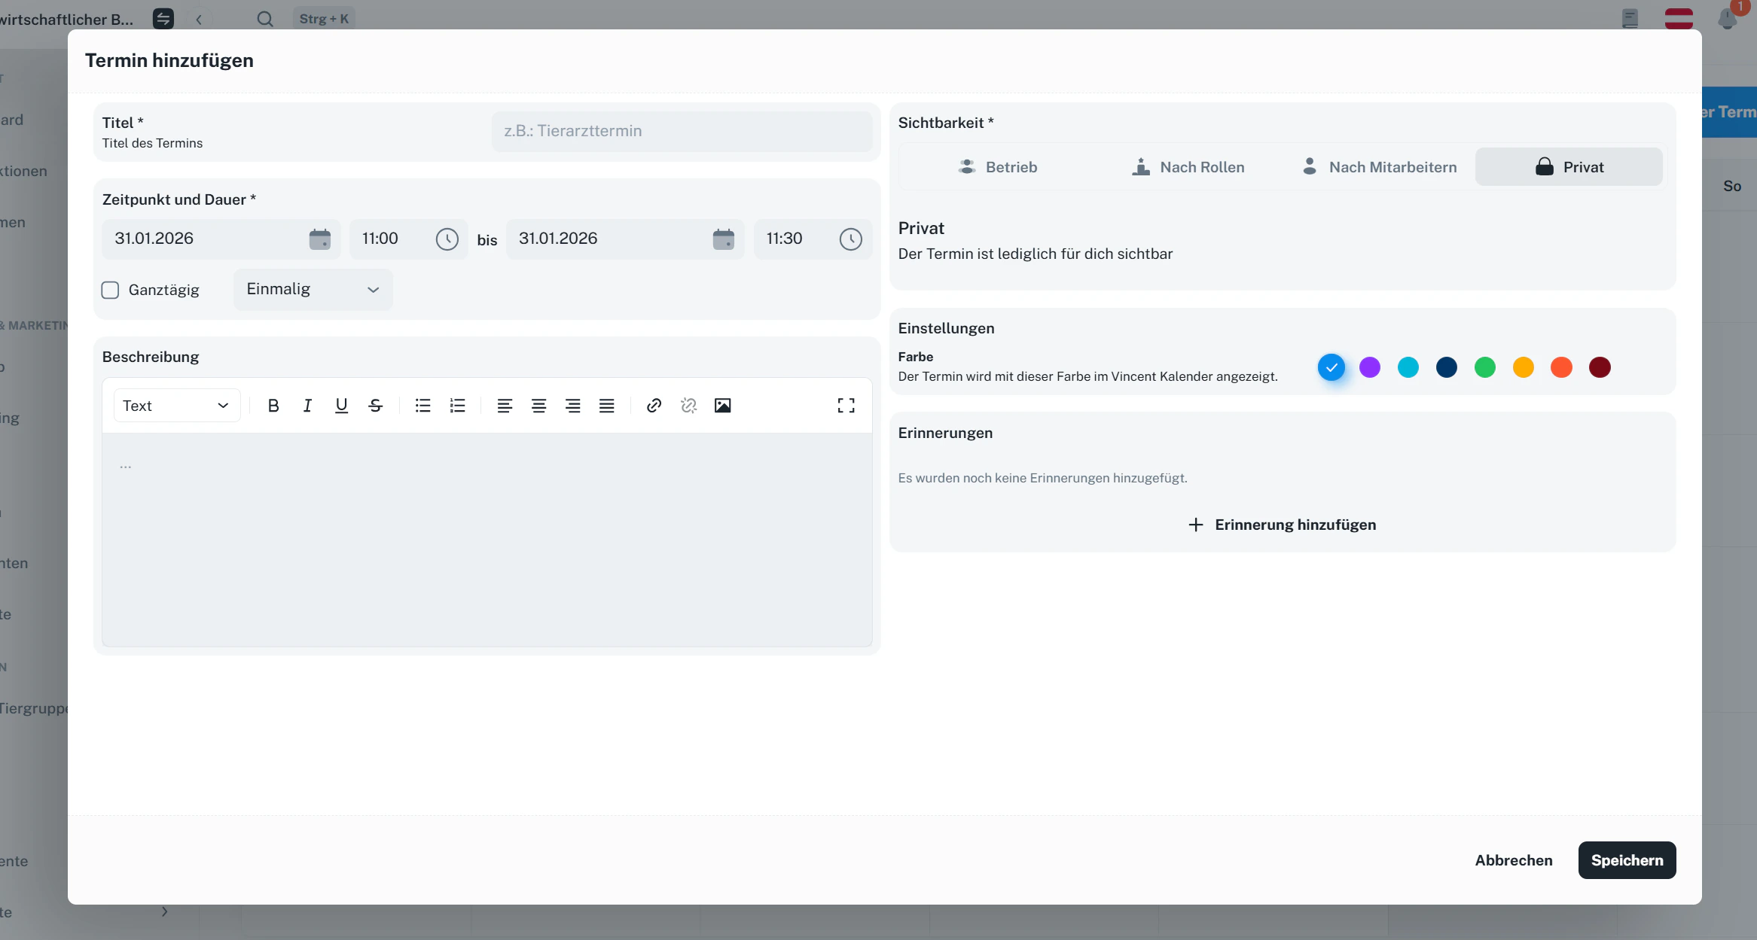Open the Einmalig recurrence dropdown

(x=313, y=290)
